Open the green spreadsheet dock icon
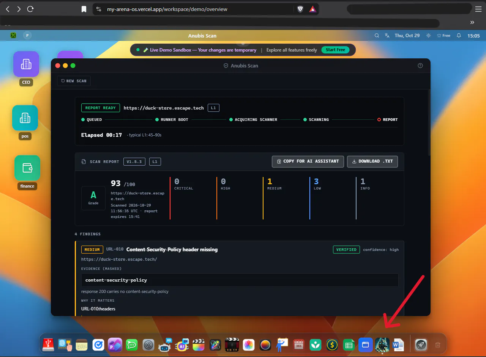Viewport: 486px width, 357px height. click(x=349, y=345)
